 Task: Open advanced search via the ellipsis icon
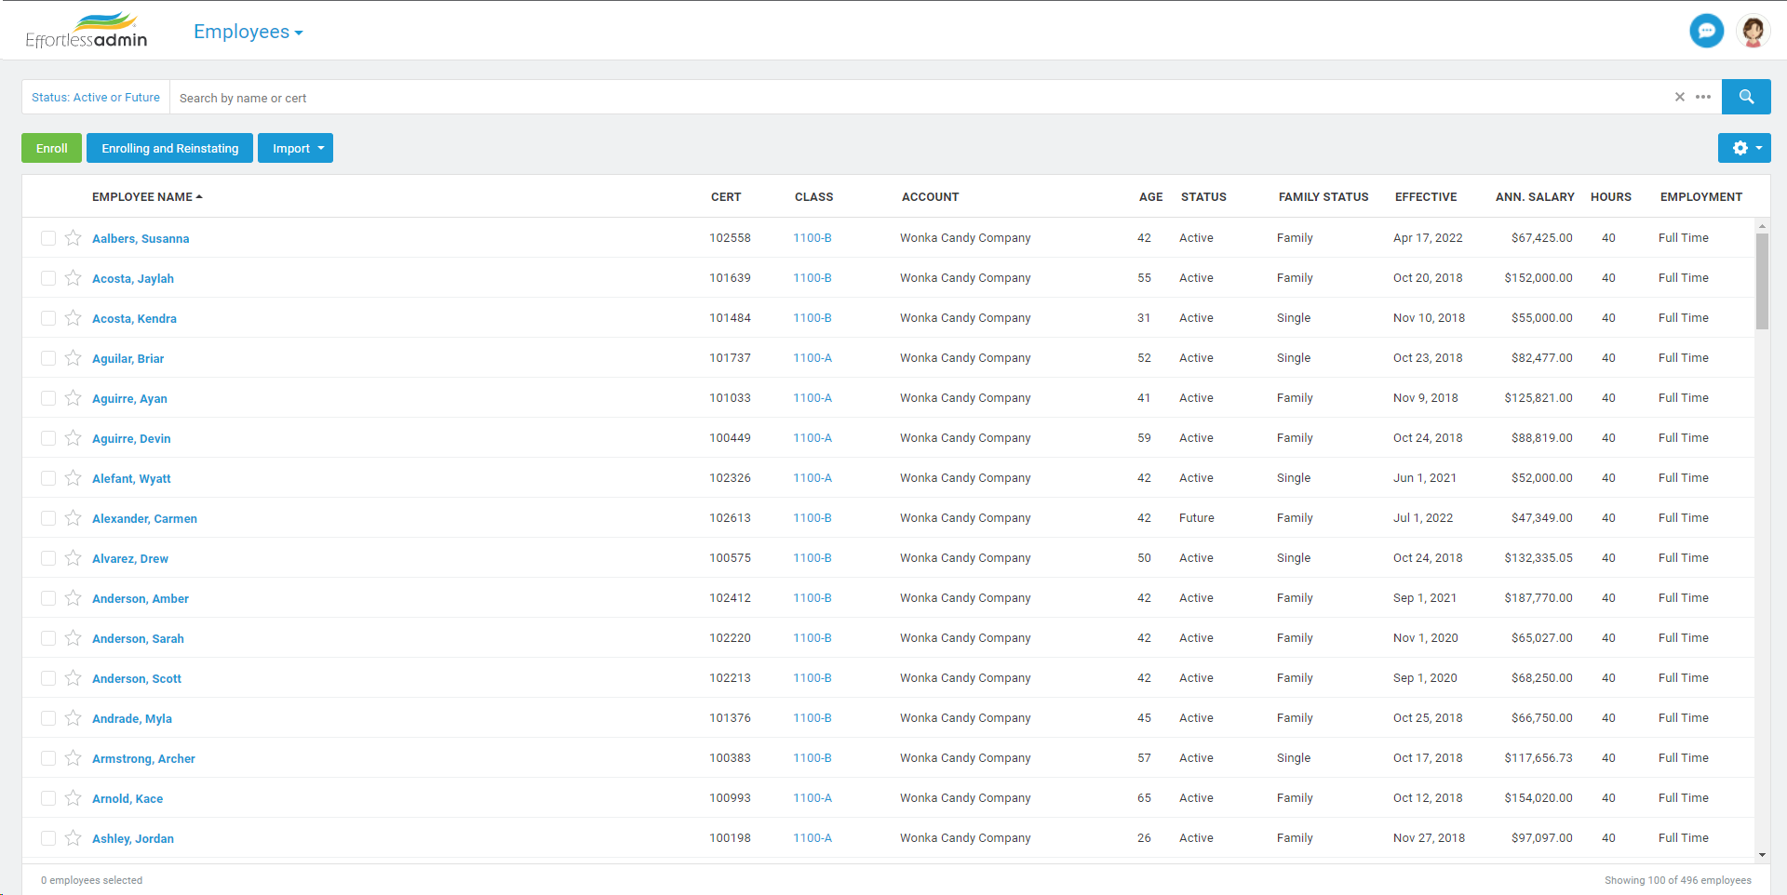tap(1704, 97)
